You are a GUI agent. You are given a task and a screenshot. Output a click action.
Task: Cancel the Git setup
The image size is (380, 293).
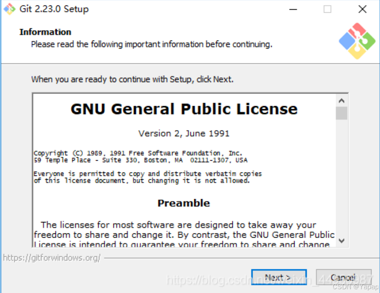(344, 277)
